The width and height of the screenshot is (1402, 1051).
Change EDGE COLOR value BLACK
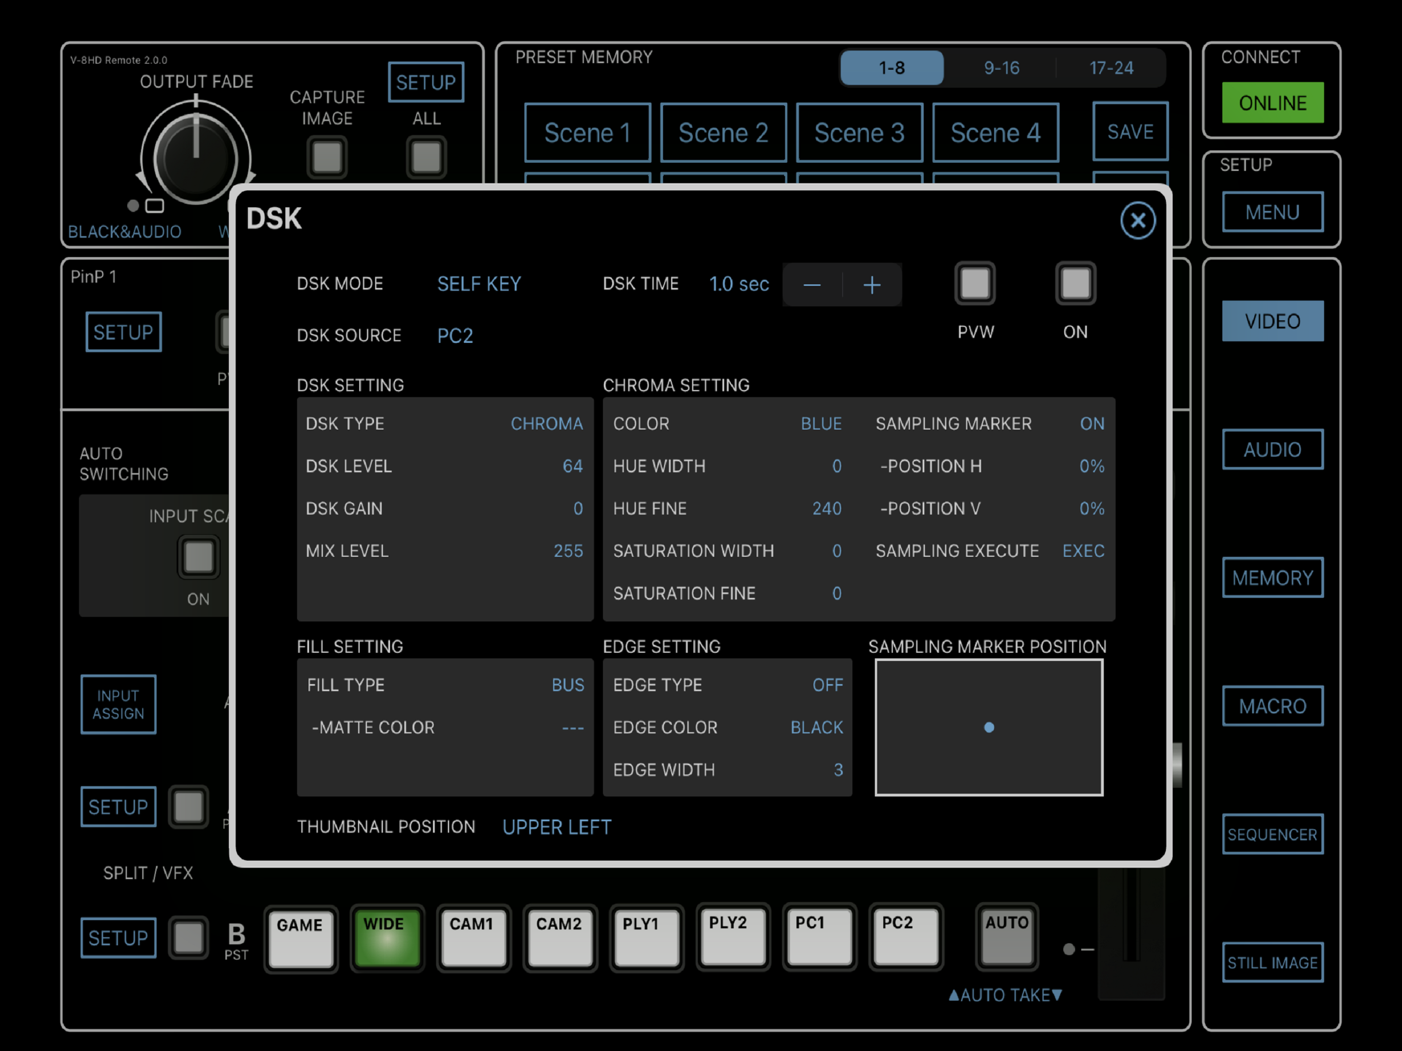coord(816,727)
